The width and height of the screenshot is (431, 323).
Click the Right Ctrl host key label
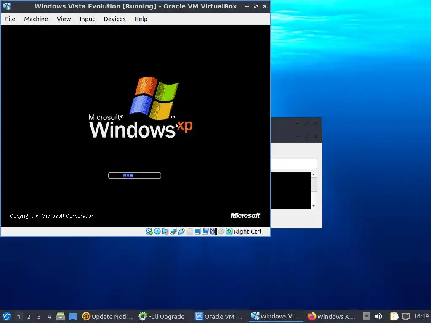click(x=247, y=232)
